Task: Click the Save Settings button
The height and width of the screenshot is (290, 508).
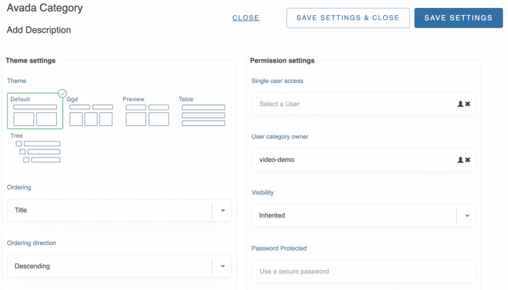Action: click(458, 18)
